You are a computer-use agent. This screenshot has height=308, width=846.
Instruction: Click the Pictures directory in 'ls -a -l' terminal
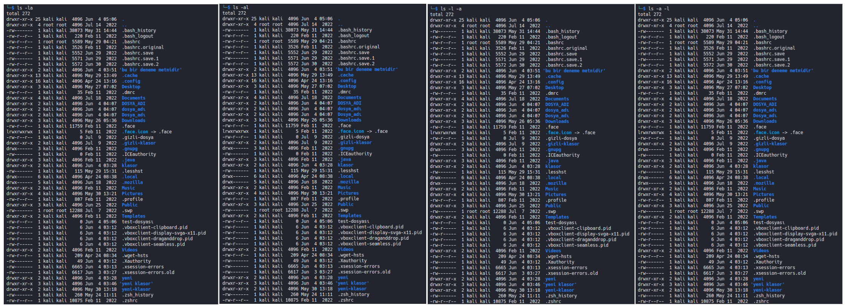tap(763, 195)
